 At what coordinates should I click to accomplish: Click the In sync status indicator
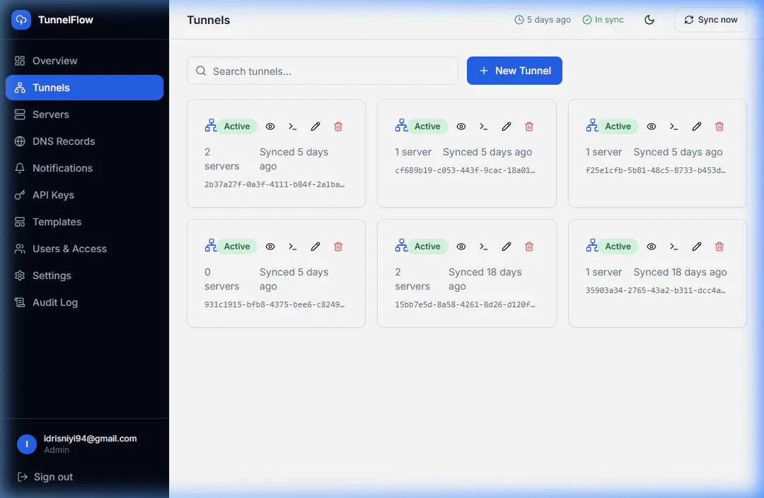(x=603, y=20)
